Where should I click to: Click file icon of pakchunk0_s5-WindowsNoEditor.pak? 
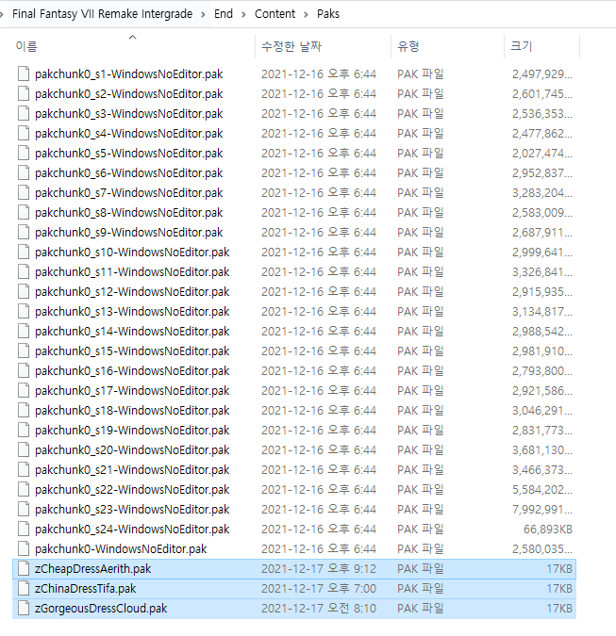point(24,153)
